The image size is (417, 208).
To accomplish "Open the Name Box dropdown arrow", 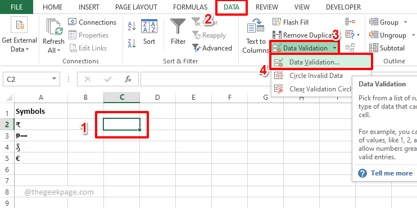I will click(55, 79).
